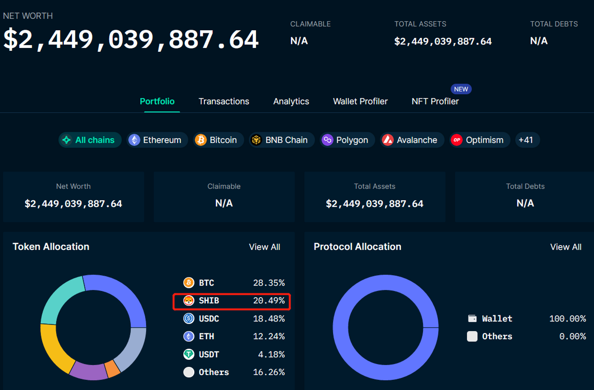Click View All in Token Allocation

[264, 247]
